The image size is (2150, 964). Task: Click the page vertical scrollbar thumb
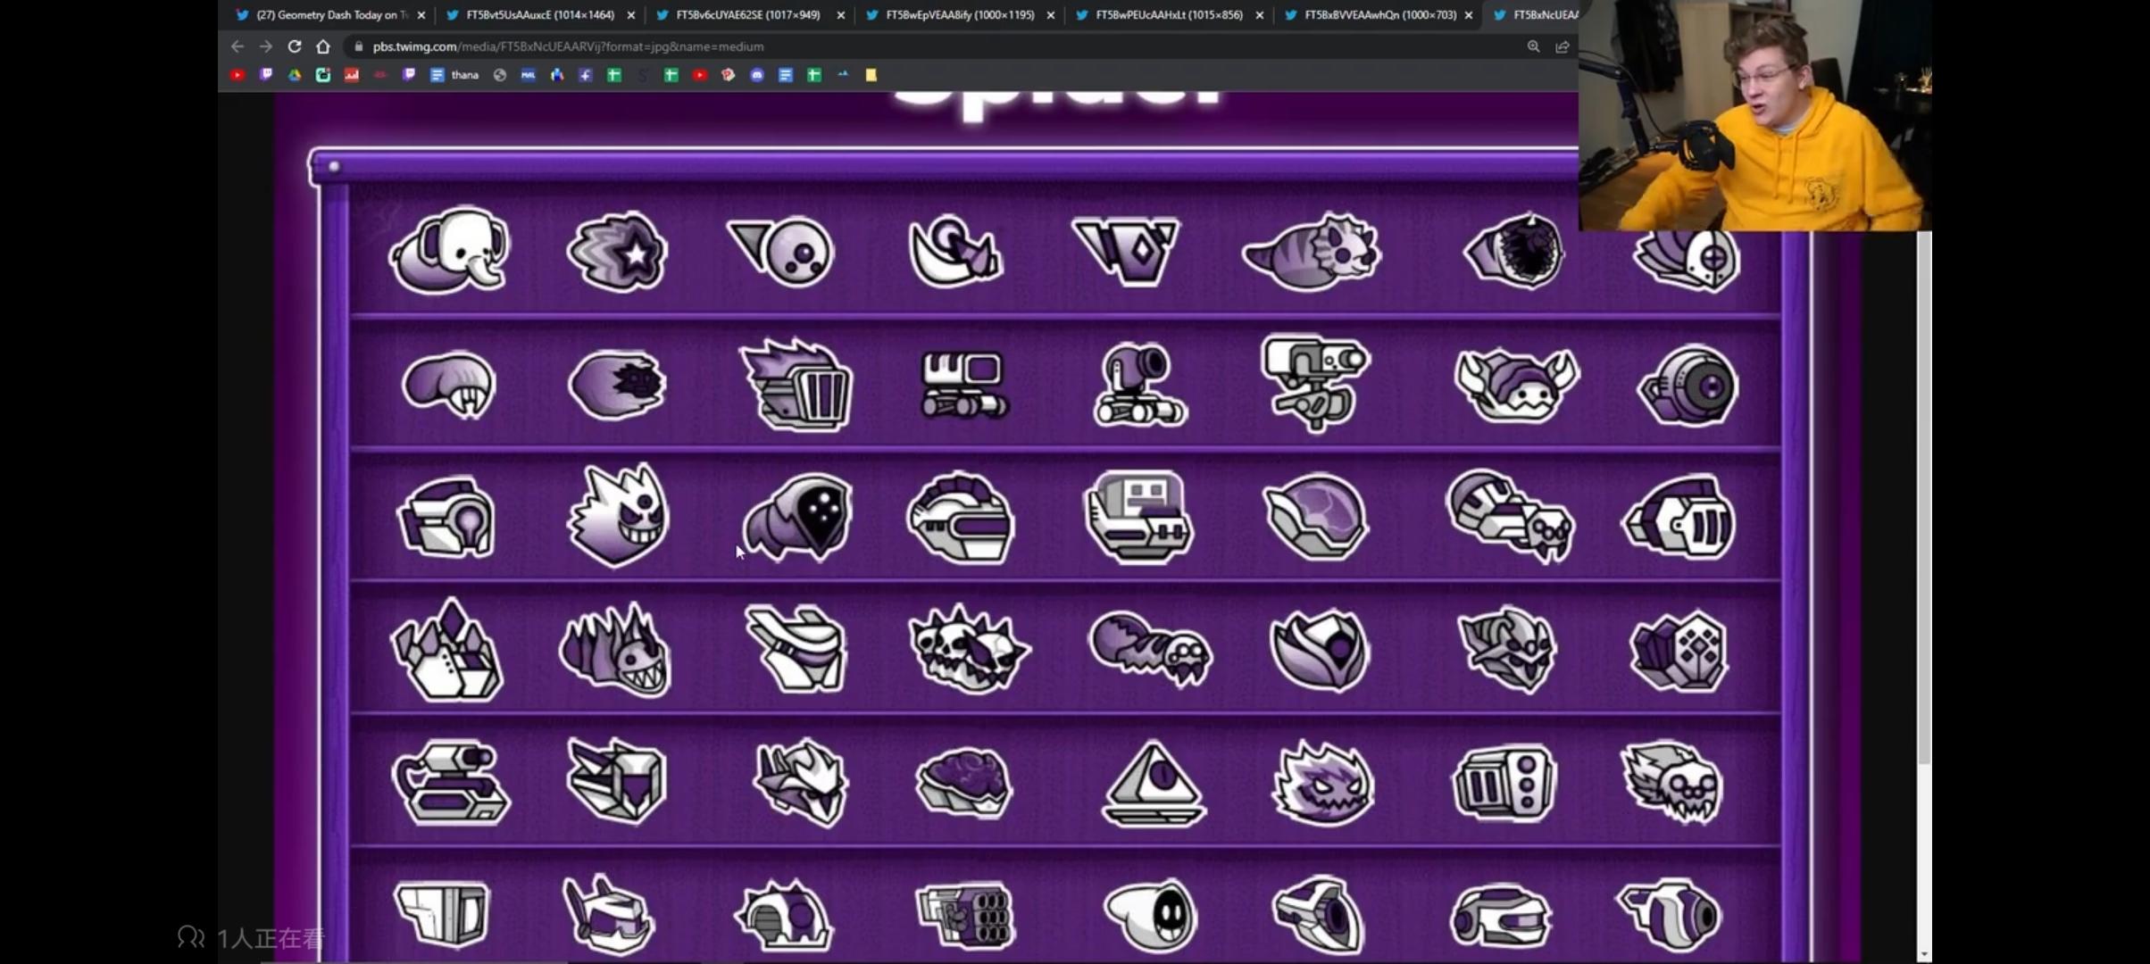click(1924, 495)
